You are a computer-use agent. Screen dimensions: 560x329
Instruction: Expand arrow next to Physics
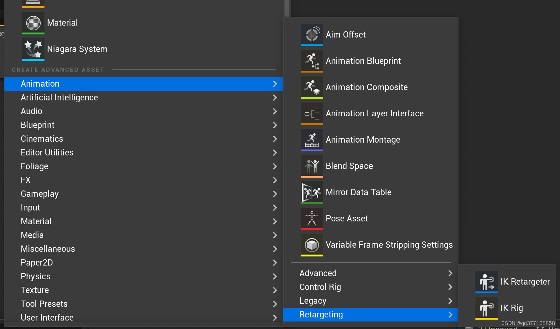click(275, 276)
